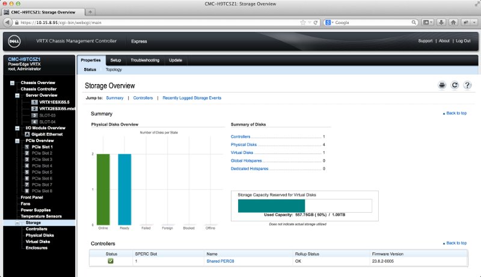
Task: Open the Global Hotspares link
Action: click(x=247, y=160)
